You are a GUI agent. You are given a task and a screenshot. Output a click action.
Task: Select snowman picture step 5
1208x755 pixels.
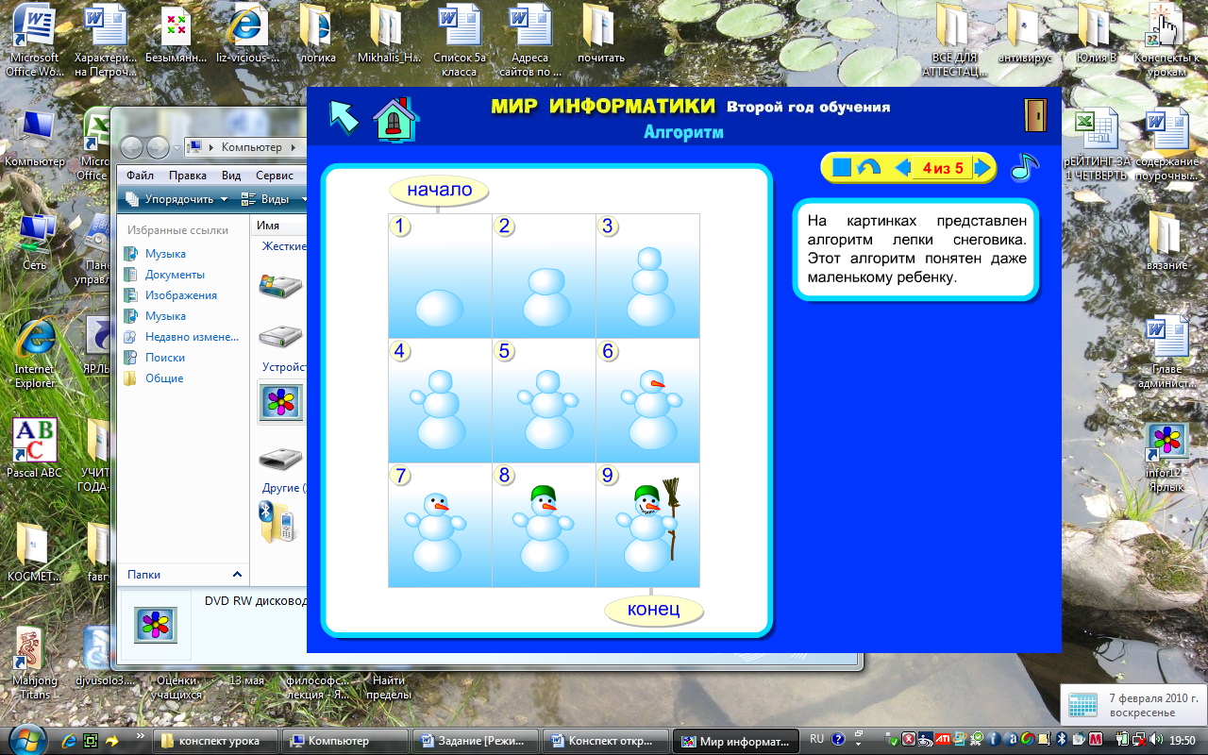(545, 400)
